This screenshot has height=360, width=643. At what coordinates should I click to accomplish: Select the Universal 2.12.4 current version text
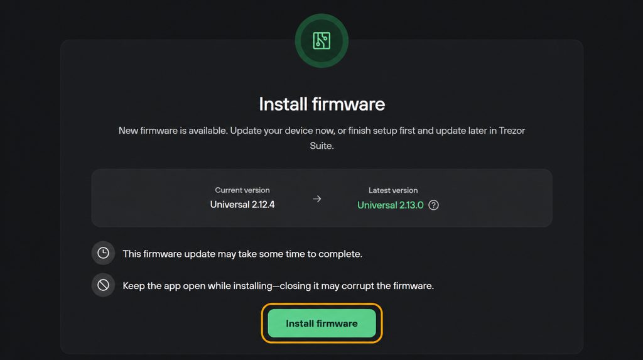[242, 204]
